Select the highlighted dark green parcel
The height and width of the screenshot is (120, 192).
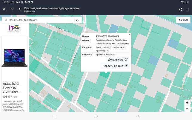tap(105, 75)
